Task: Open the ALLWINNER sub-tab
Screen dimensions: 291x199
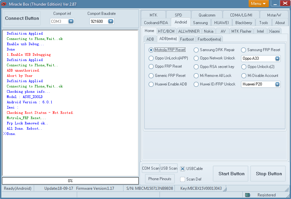Action: [x=189, y=31]
